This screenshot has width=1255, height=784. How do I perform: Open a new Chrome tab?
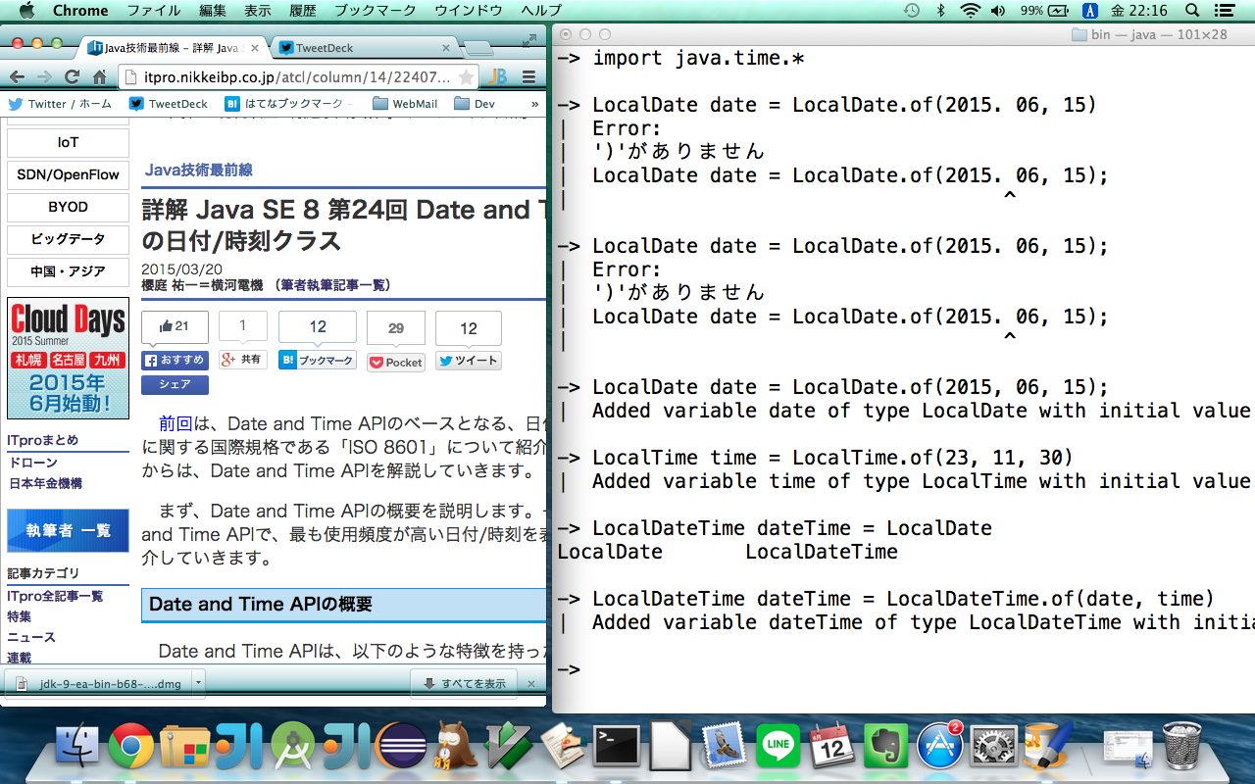(x=478, y=48)
